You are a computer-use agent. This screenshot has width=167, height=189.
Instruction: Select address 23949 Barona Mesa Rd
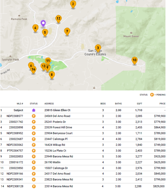[59, 156]
